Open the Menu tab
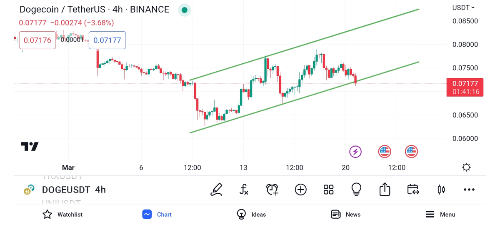The width and height of the screenshot is (500, 225). point(440,215)
